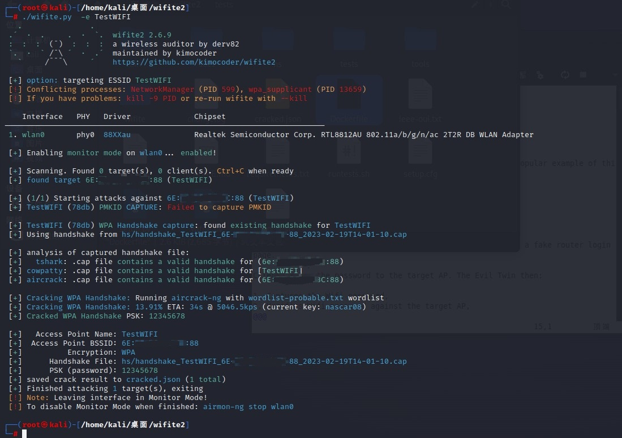
Task: Click the .cap path after 'Handshake File:'
Action: point(264,362)
